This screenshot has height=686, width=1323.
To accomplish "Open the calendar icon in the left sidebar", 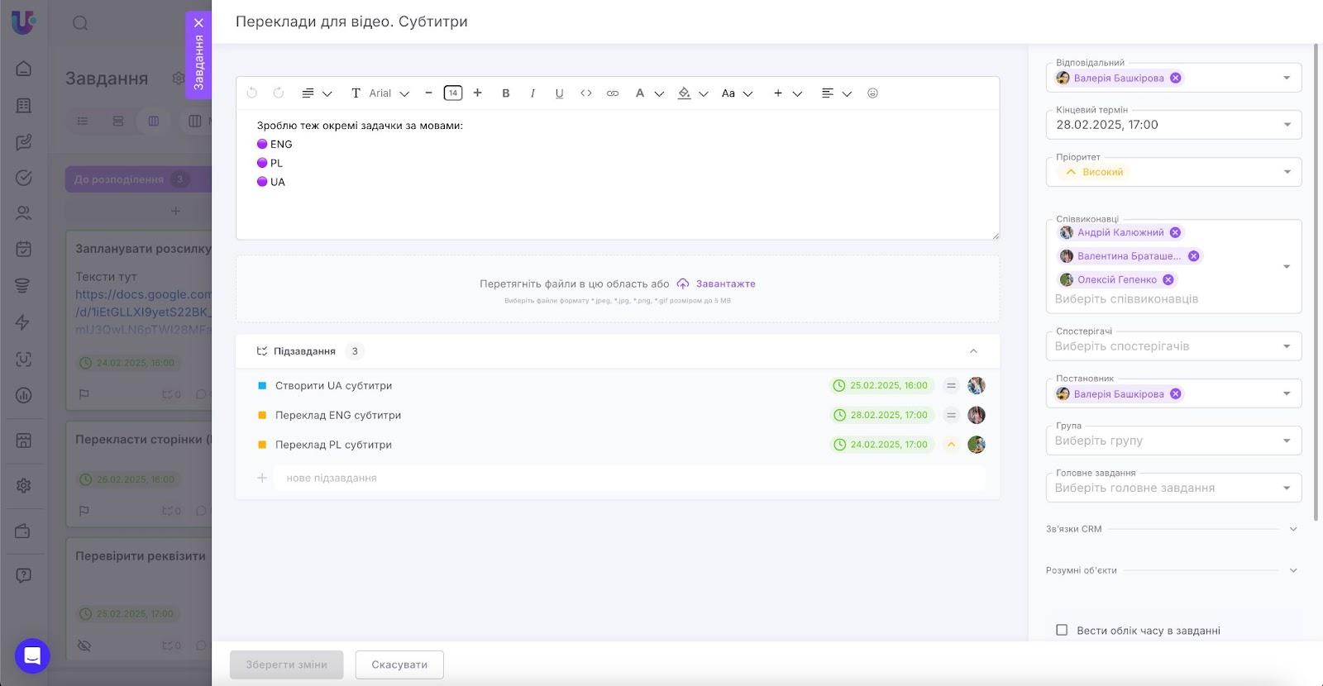I will coord(24,250).
